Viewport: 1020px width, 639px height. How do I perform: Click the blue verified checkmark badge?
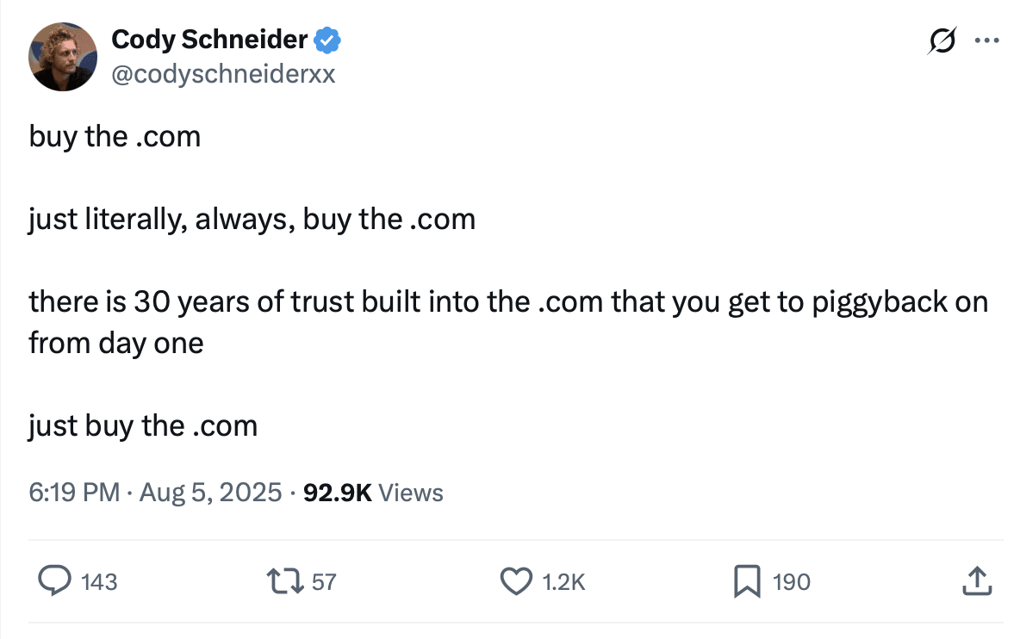pyautogui.click(x=328, y=39)
